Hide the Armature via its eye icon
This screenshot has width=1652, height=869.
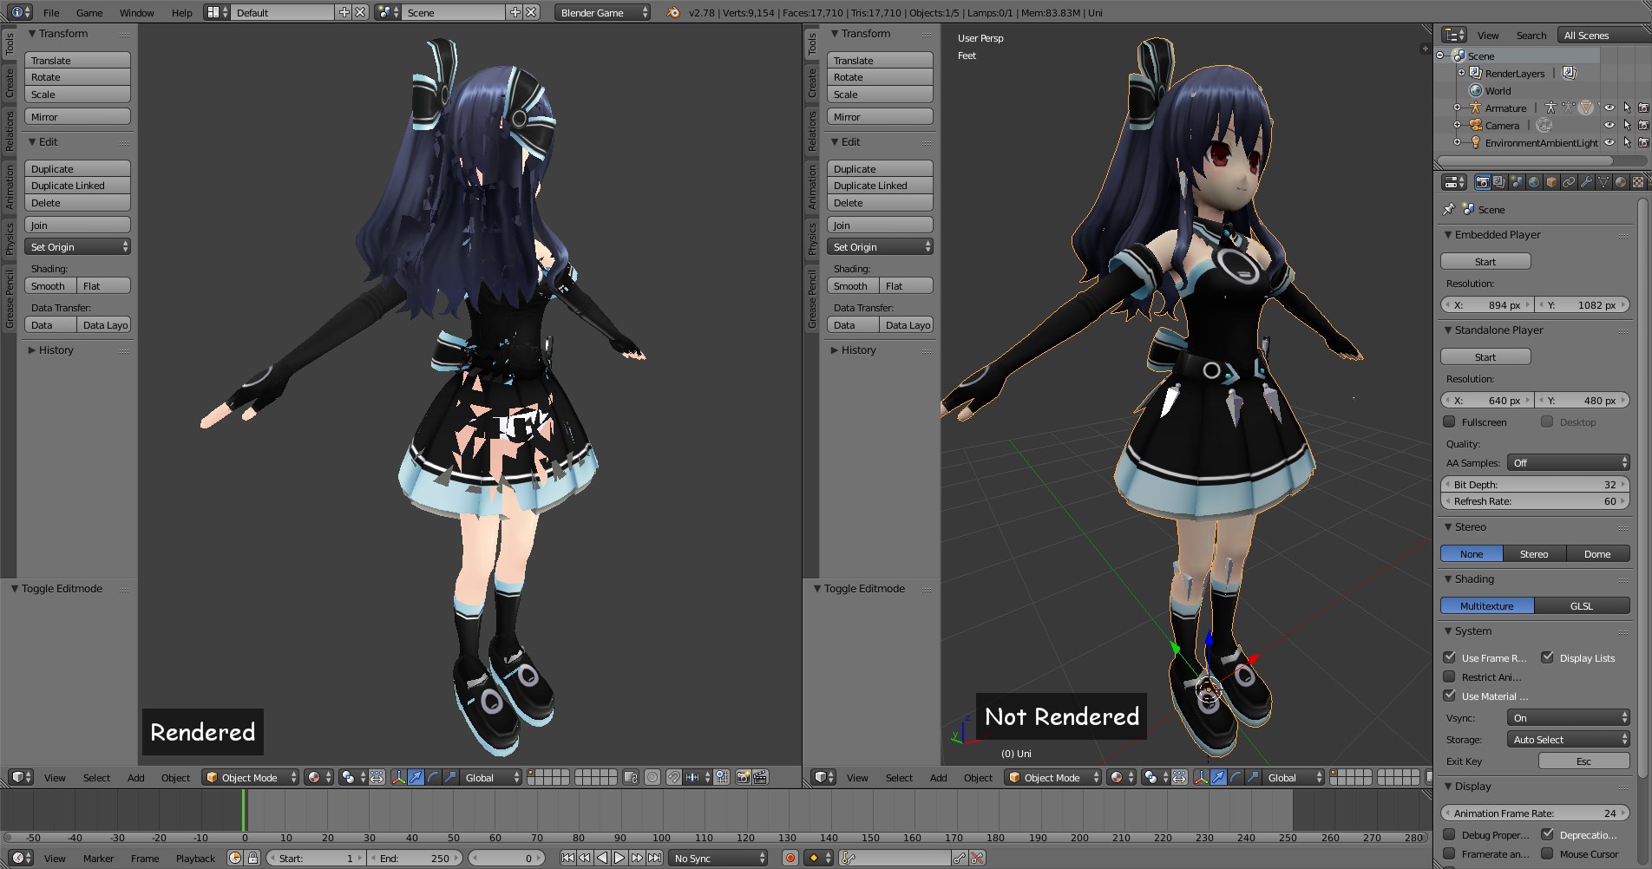pyautogui.click(x=1609, y=108)
